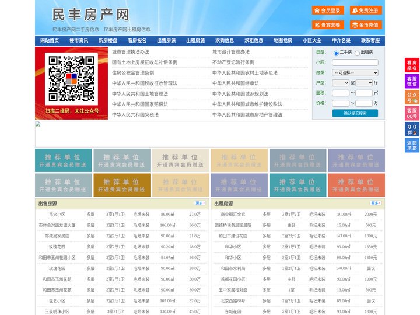Open 小区大全 navigation item
Image resolution: width=420 pixels, height=315 pixels.
pos(312,41)
